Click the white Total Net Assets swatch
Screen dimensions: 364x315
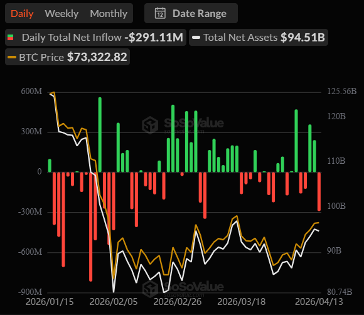196,38
